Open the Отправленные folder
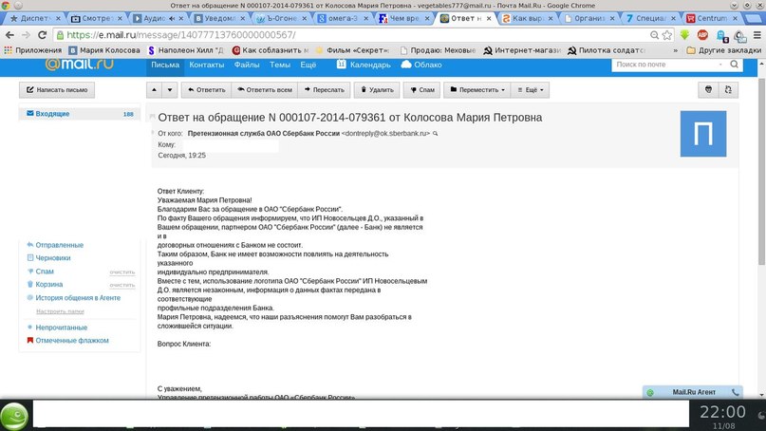The height and width of the screenshot is (431, 766). coord(59,245)
